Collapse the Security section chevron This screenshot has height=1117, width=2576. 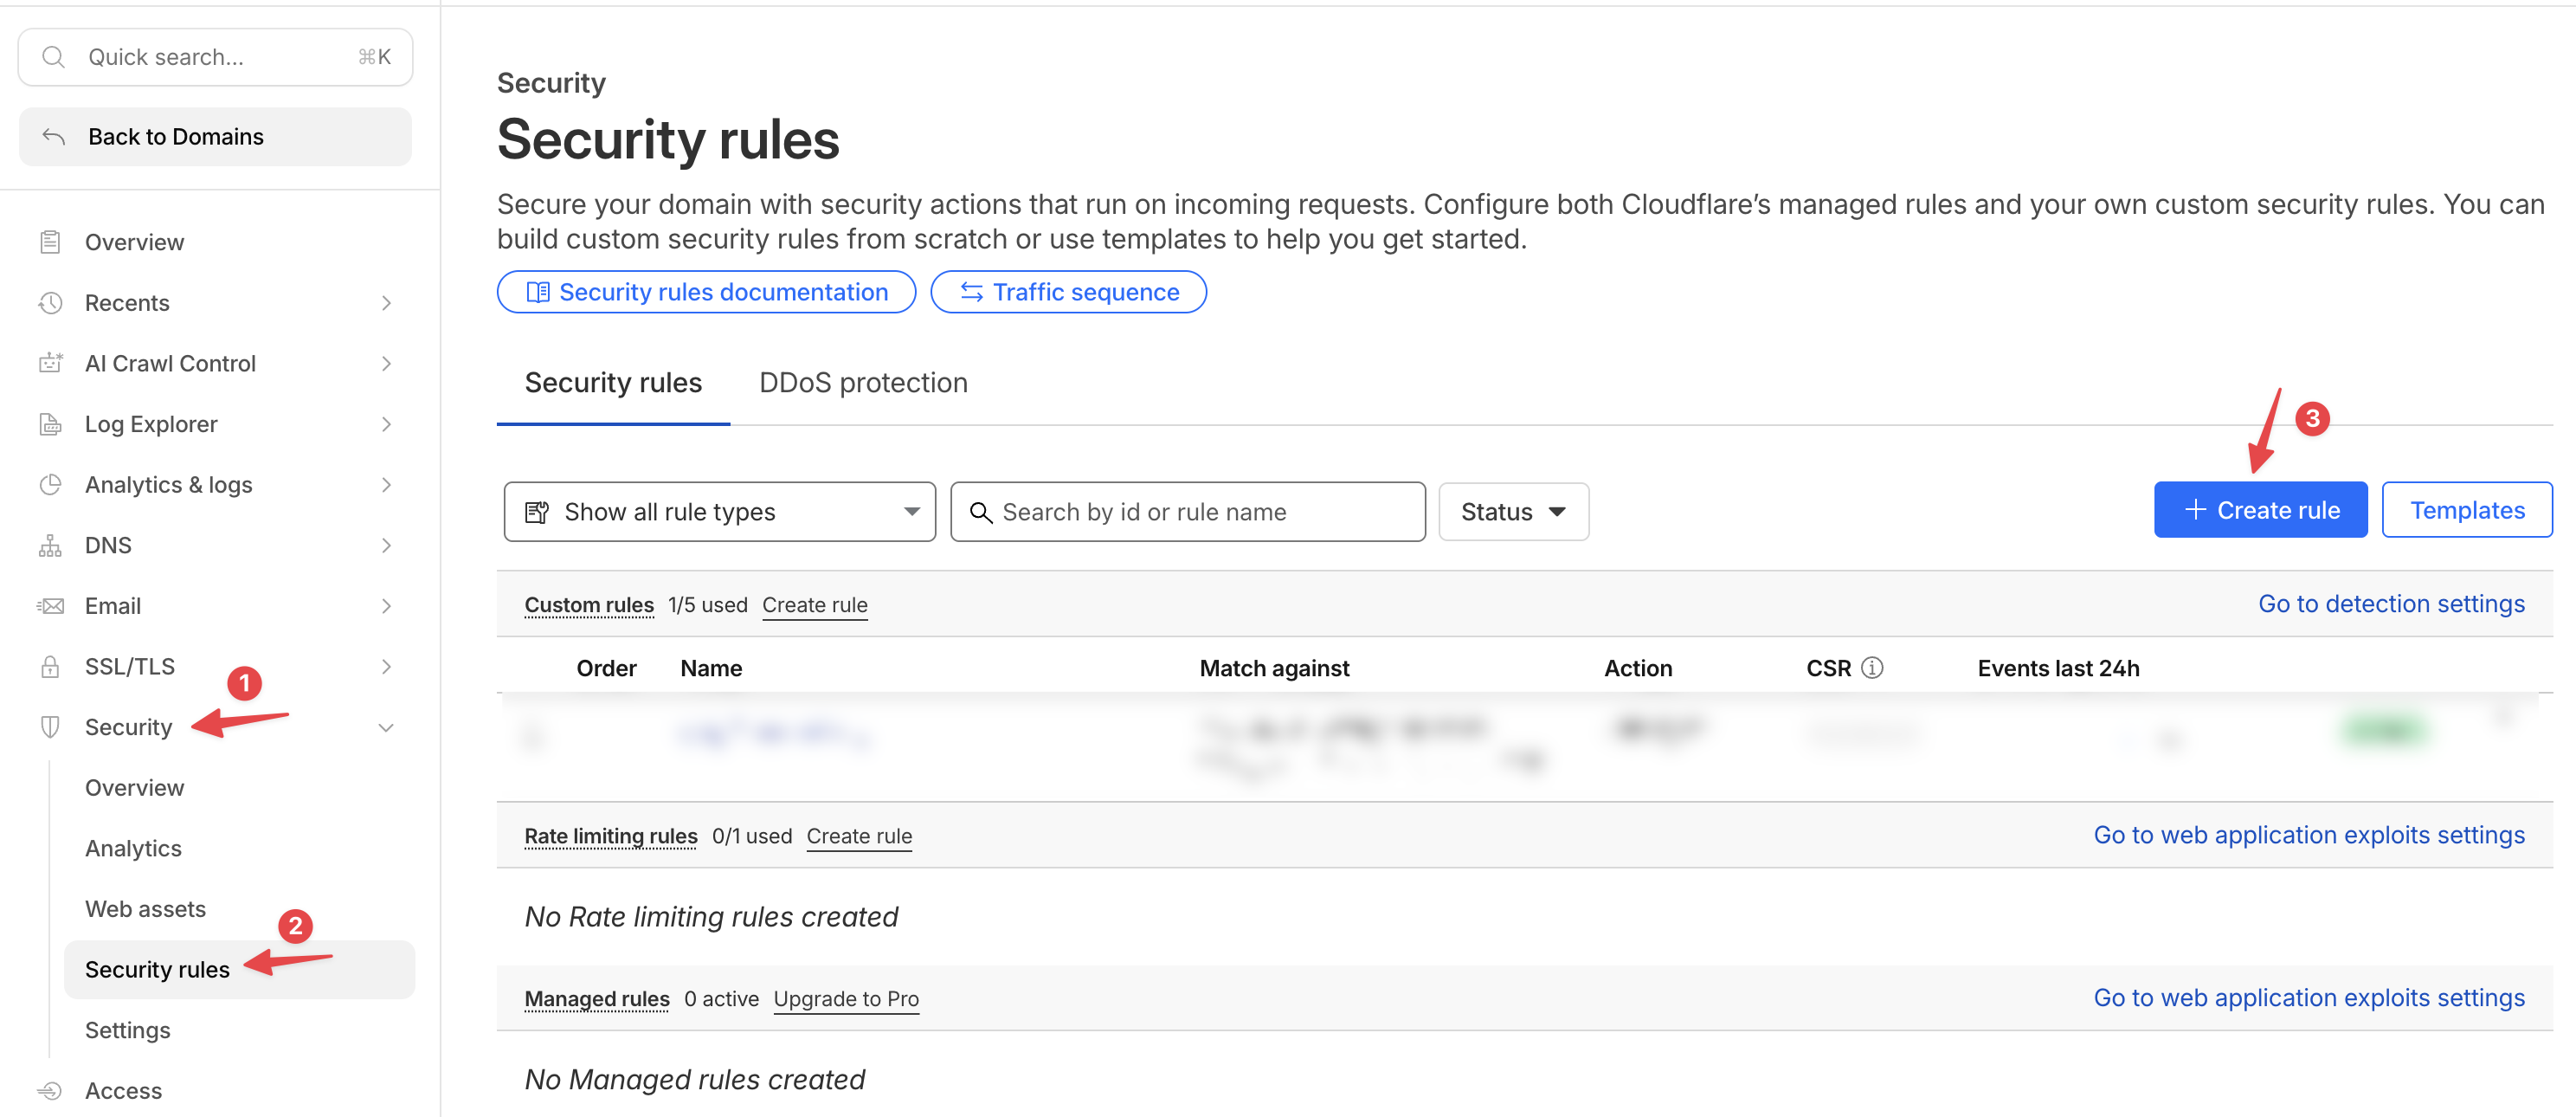coord(386,727)
